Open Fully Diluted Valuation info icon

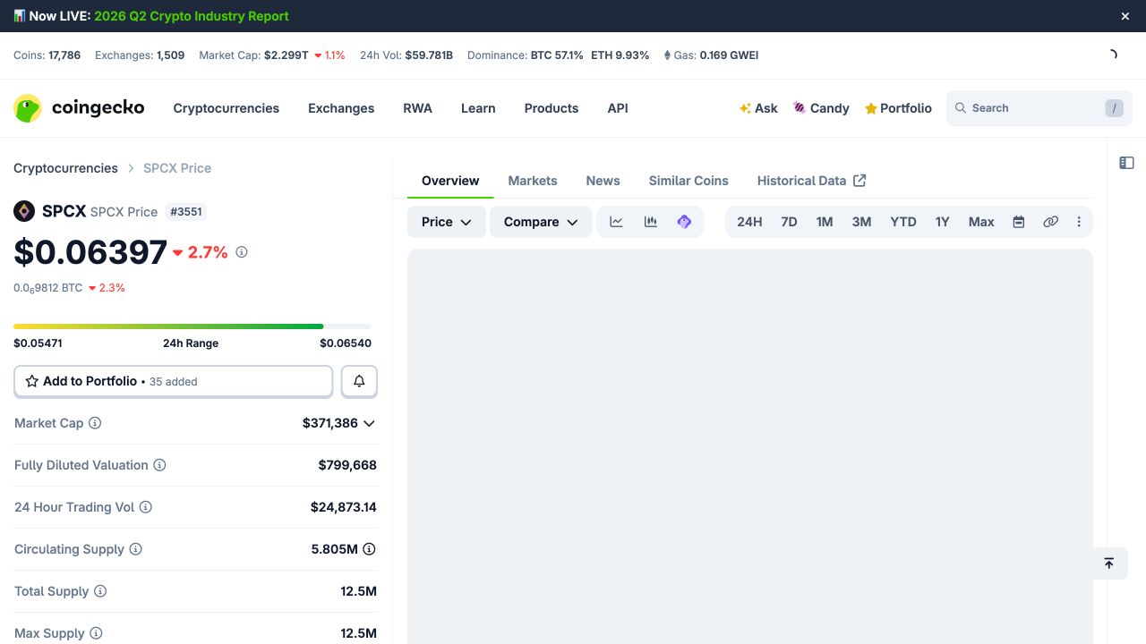coord(159,465)
